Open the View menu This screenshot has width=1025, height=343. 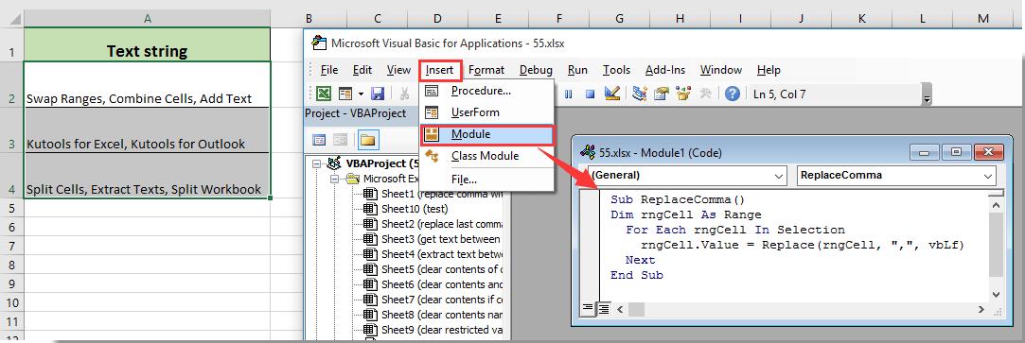398,70
